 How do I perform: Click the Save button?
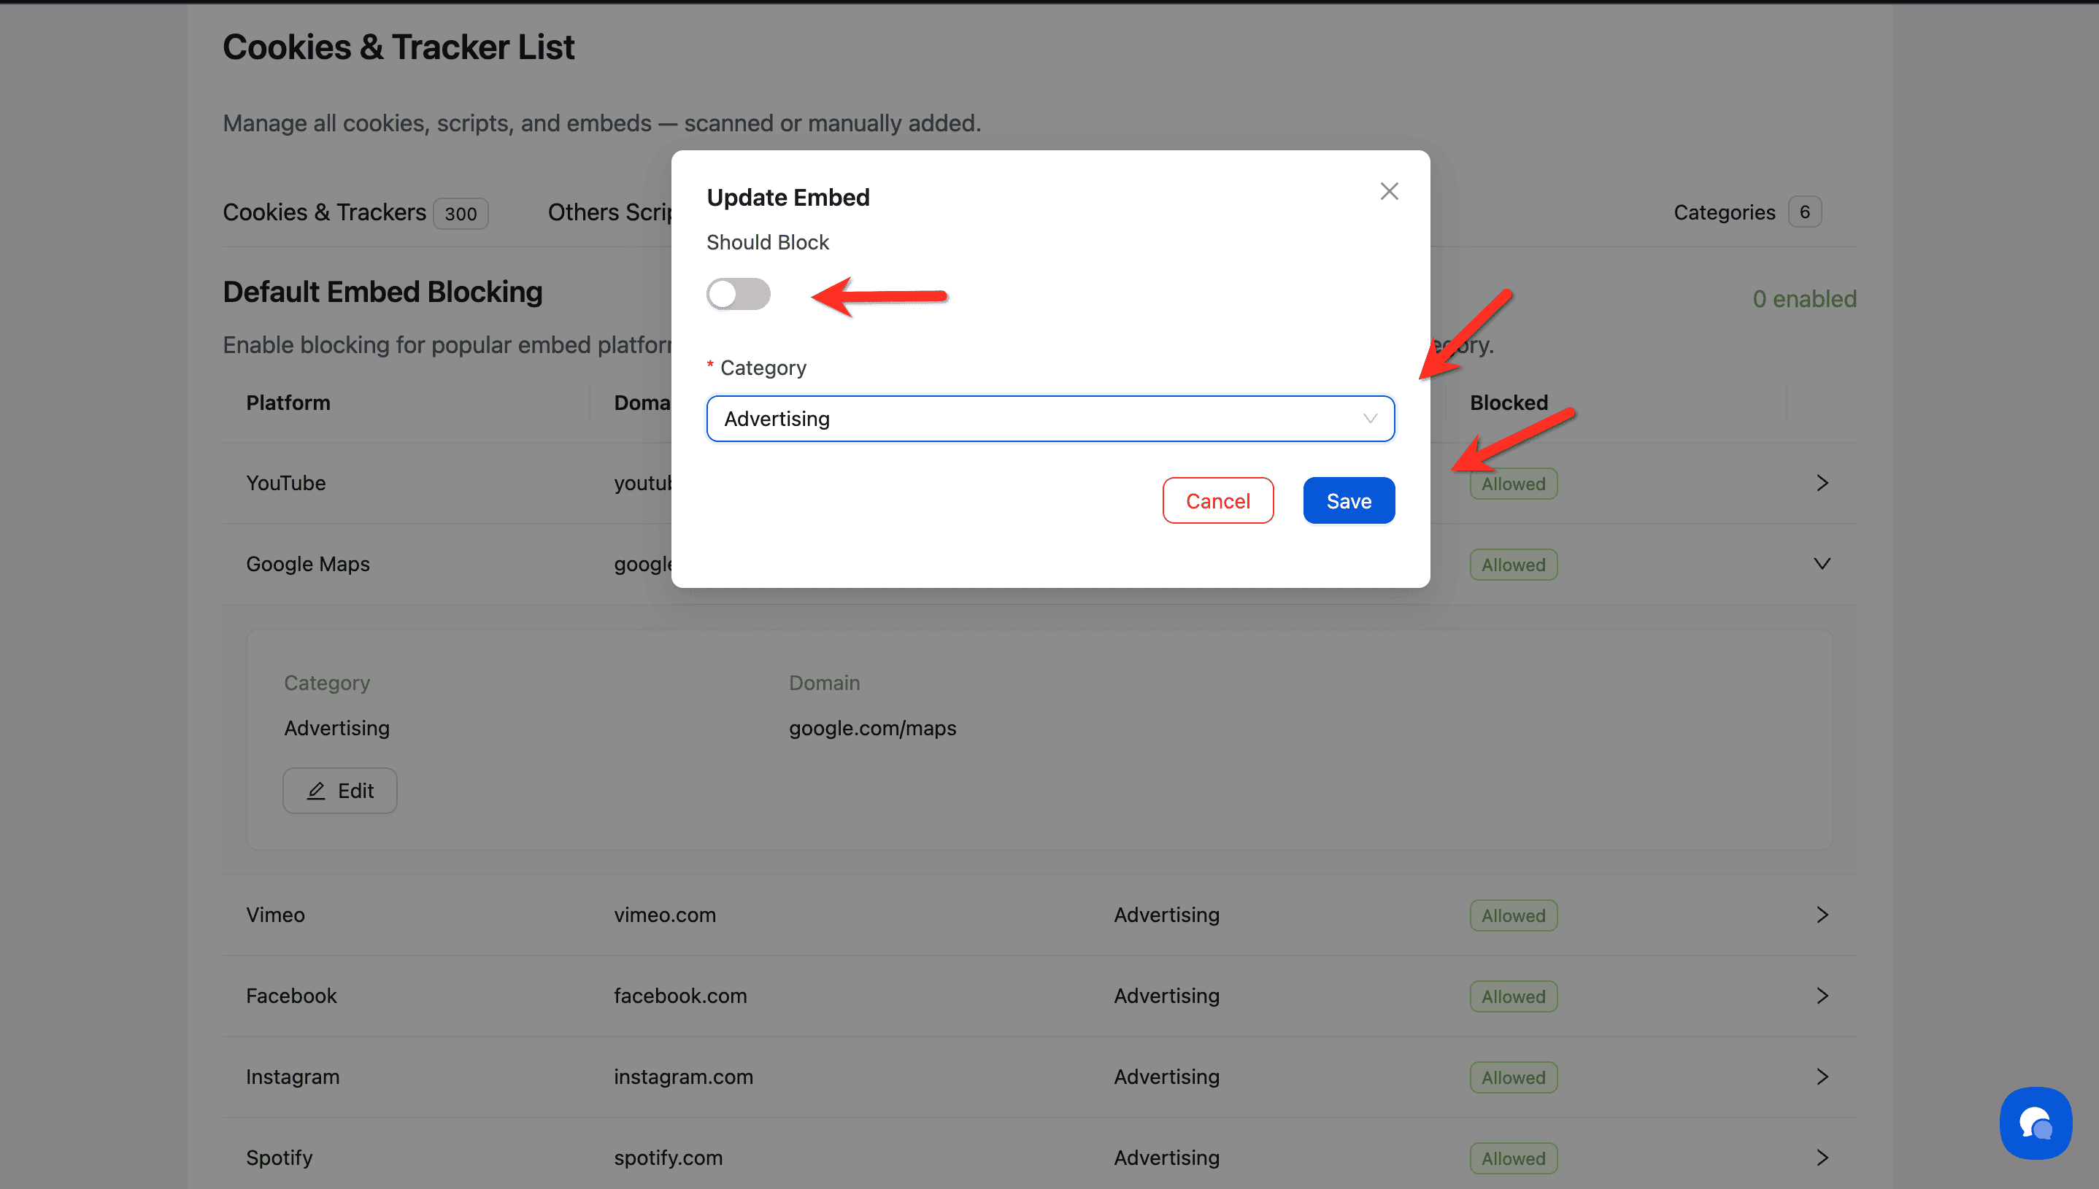pyautogui.click(x=1348, y=500)
